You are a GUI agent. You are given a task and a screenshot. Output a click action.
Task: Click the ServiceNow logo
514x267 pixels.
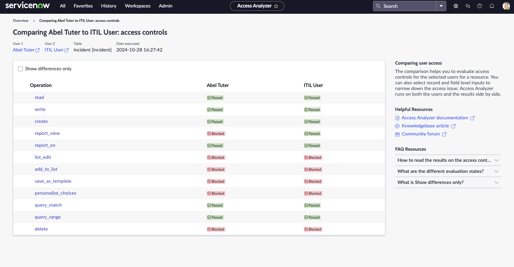click(x=28, y=6)
